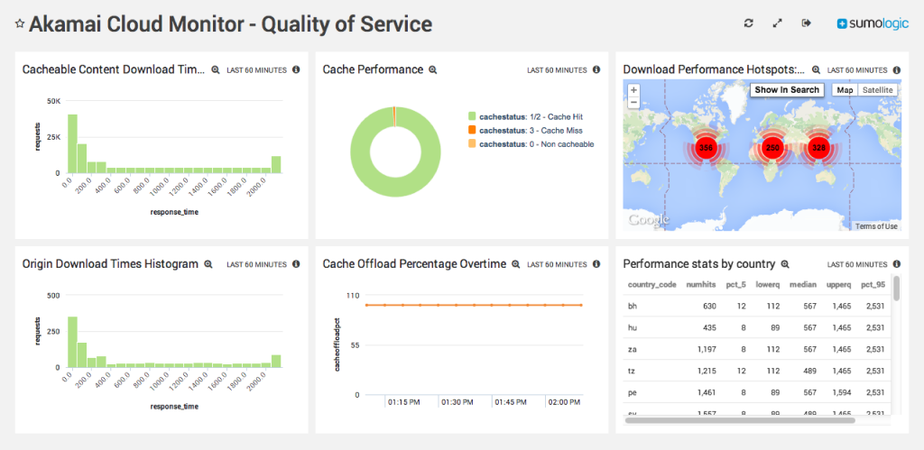Screen dimensions: 924x450
Task: Open search for Cacheable Content Download Times panel
Action: [215, 69]
